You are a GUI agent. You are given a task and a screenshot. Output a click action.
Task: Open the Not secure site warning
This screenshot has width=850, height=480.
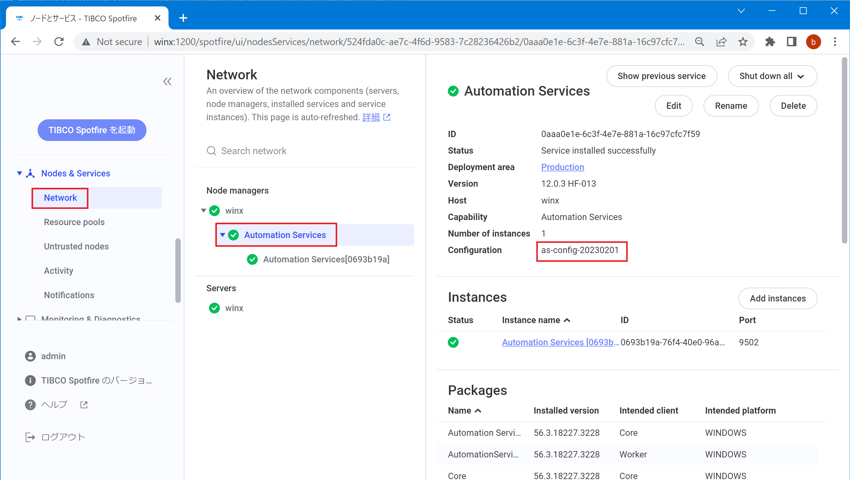[112, 42]
